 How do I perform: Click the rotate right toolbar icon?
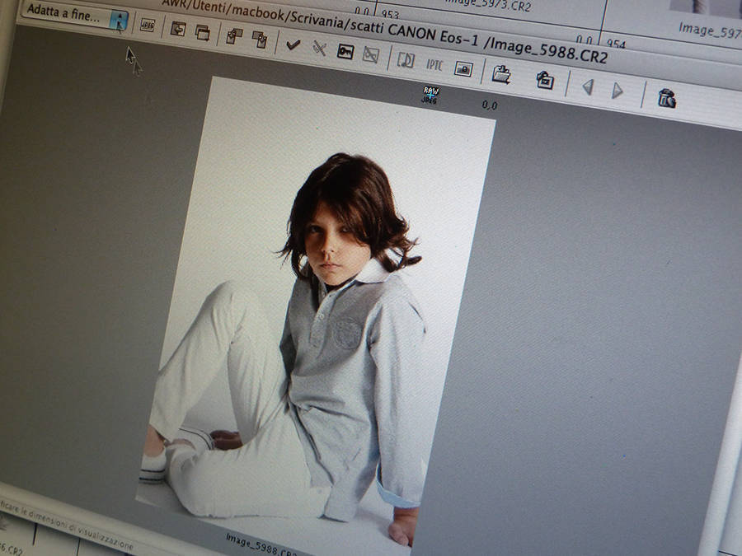coord(260,40)
